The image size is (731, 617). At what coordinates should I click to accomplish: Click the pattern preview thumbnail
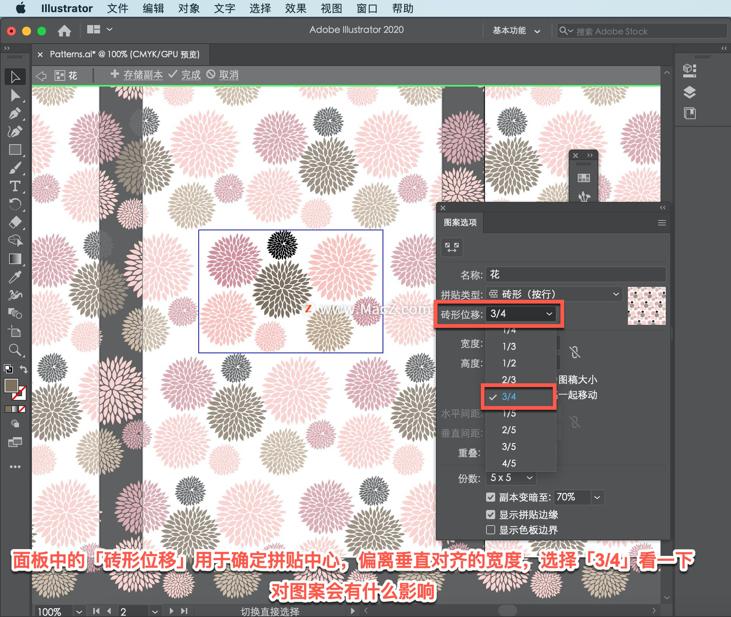(x=646, y=306)
